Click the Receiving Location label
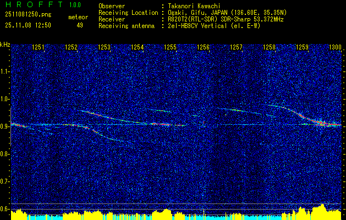Viewport: 346px width, 220px height. 128,13
